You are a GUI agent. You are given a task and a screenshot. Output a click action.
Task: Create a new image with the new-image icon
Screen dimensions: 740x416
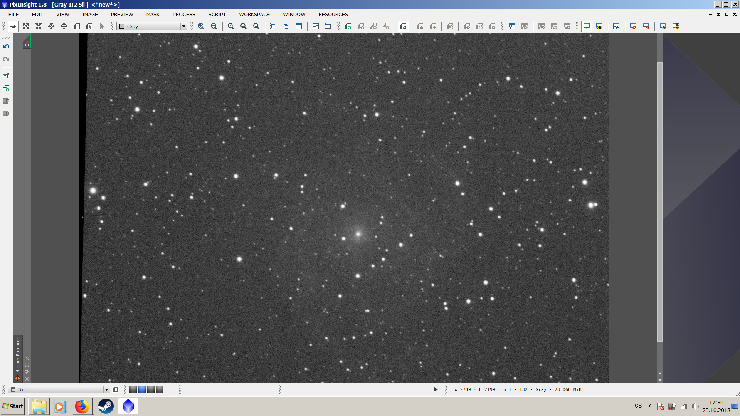[x=347, y=26]
